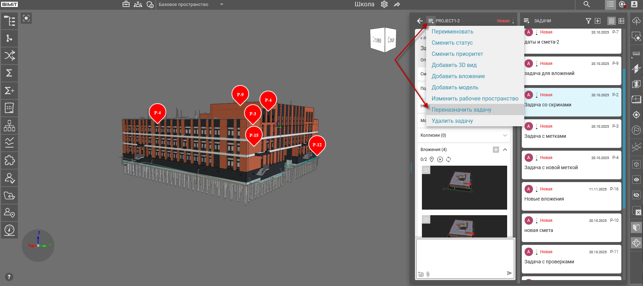Click the paperclip attach file icon
The image size is (643, 286).
428,274
